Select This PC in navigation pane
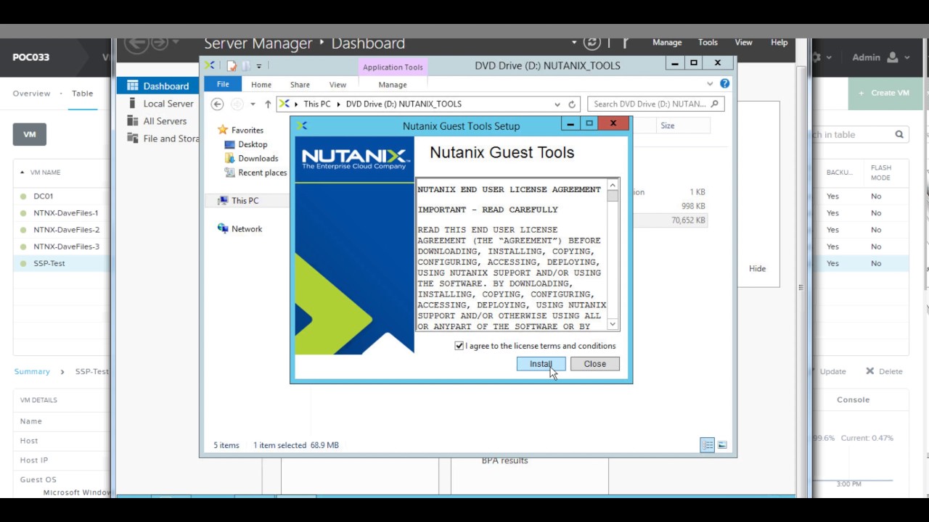 245,201
